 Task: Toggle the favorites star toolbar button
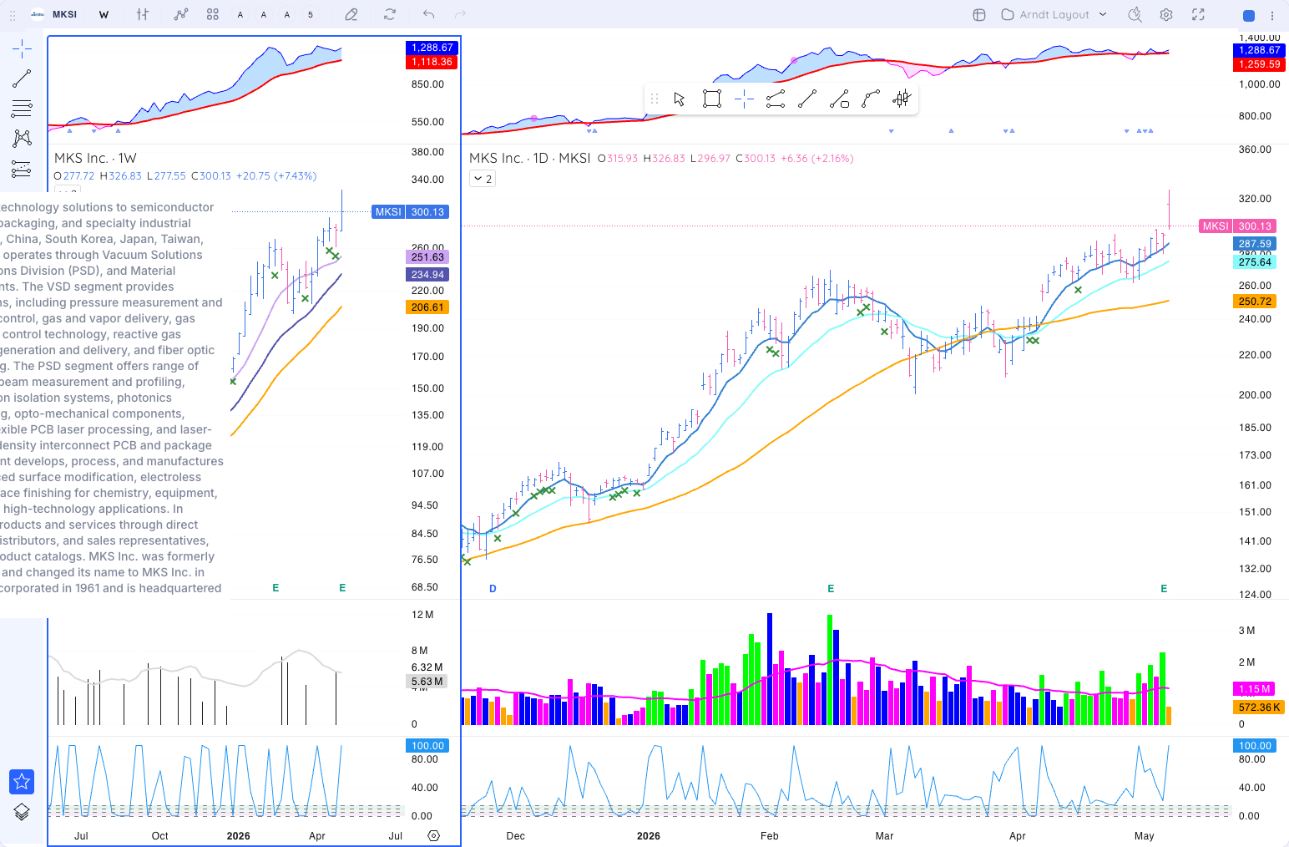[22, 781]
